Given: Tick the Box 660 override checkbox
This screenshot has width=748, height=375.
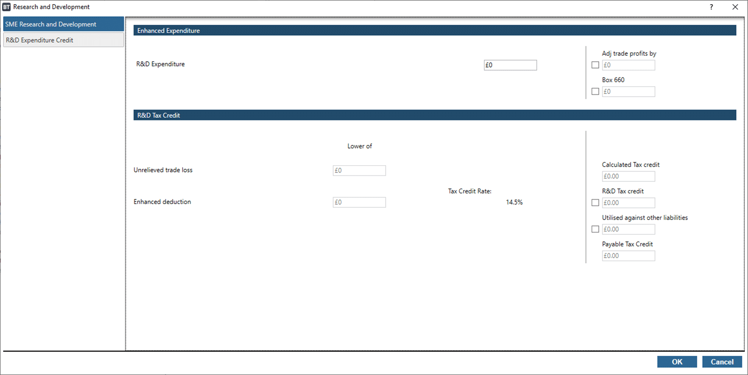Looking at the screenshot, I should click(595, 92).
